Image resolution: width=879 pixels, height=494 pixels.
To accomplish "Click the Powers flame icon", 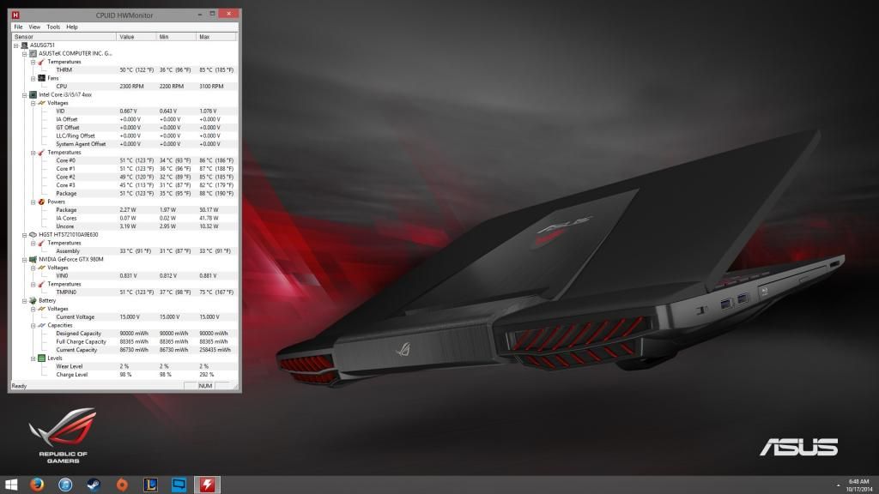I will [x=41, y=202].
